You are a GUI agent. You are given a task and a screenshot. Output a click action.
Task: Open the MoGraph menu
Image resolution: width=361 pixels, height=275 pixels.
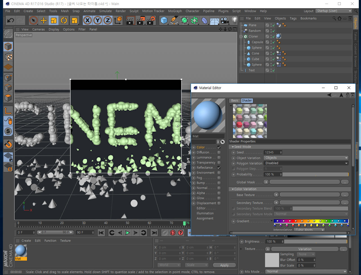(x=175, y=11)
